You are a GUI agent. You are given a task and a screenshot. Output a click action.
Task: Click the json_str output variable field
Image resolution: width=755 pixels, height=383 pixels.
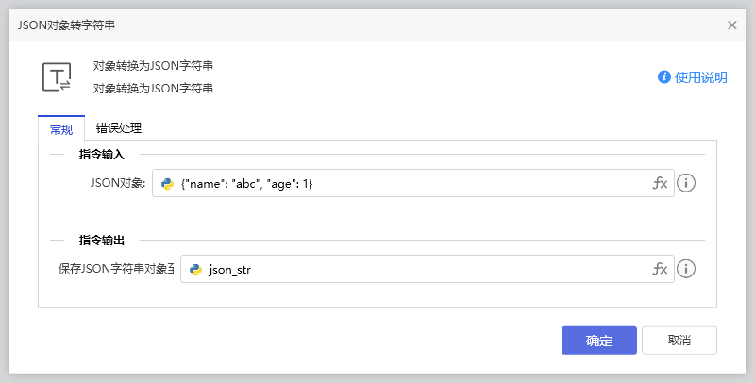click(x=425, y=270)
